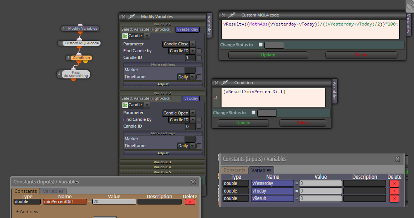Toggle checkbox beside Variable 2 Timeframe Daily
This screenshot has height=218, width=414.
point(199,146)
